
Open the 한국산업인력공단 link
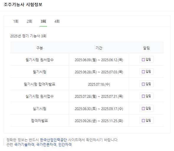pyautogui.click(x=53, y=140)
